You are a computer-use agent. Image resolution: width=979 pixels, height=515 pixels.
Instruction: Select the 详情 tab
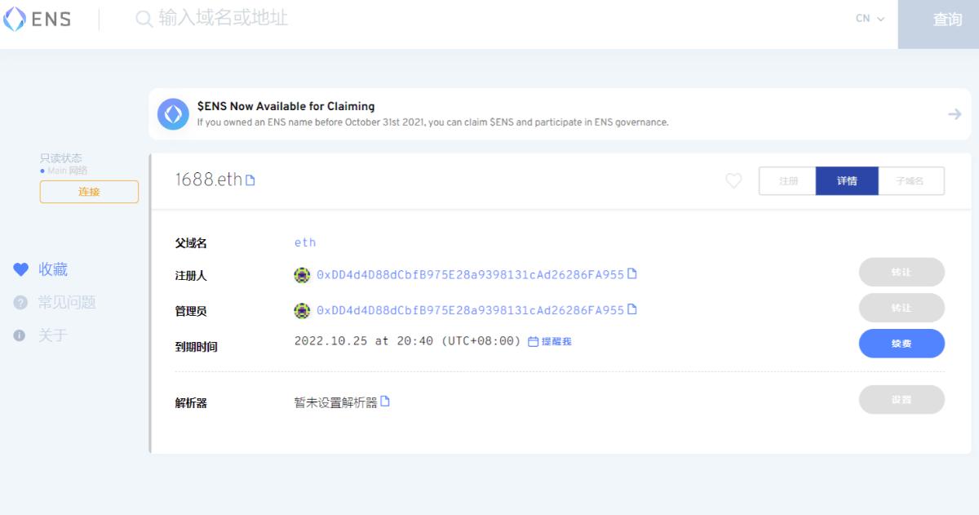[x=847, y=181]
